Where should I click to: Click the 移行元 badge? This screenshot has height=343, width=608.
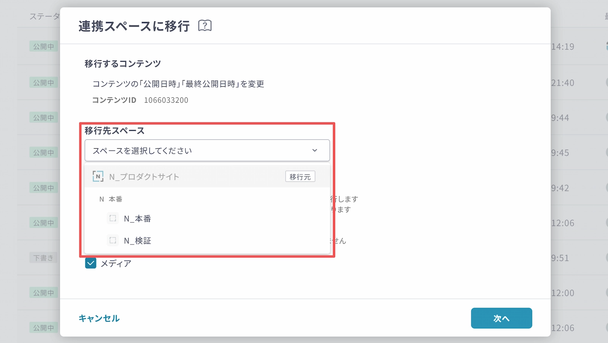tap(300, 177)
